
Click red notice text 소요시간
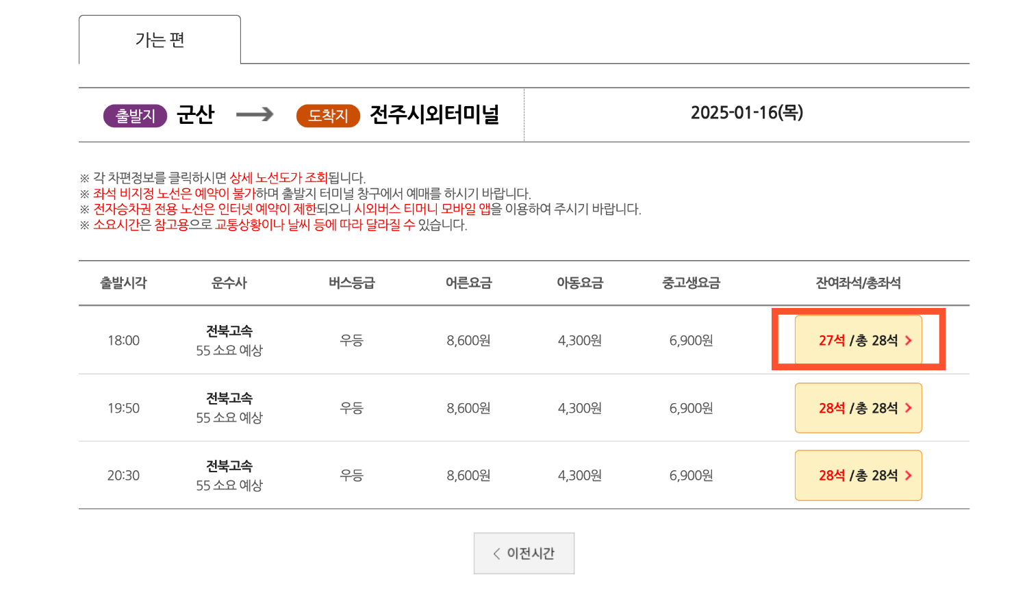(x=116, y=225)
